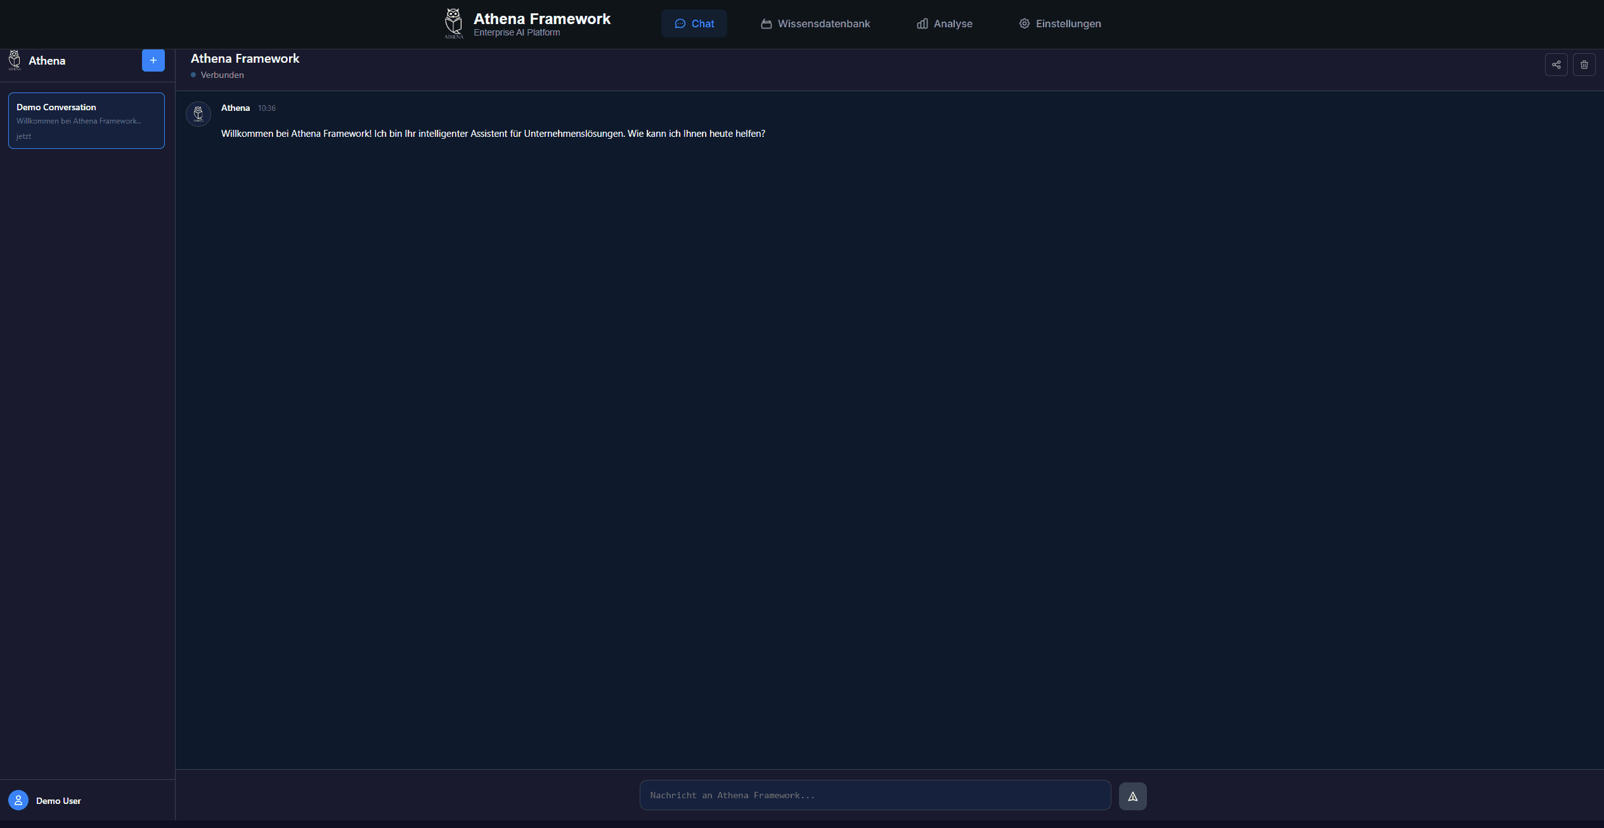The image size is (1604, 828).
Task: Click the paper plane send icon
Action: pyautogui.click(x=1133, y=796)
